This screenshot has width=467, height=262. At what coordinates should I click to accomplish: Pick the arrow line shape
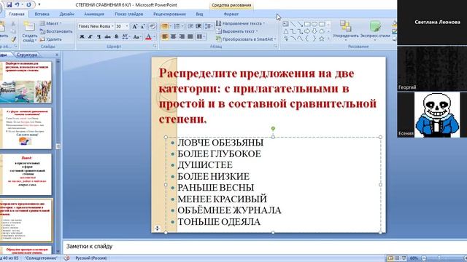[x=300, y=24]
